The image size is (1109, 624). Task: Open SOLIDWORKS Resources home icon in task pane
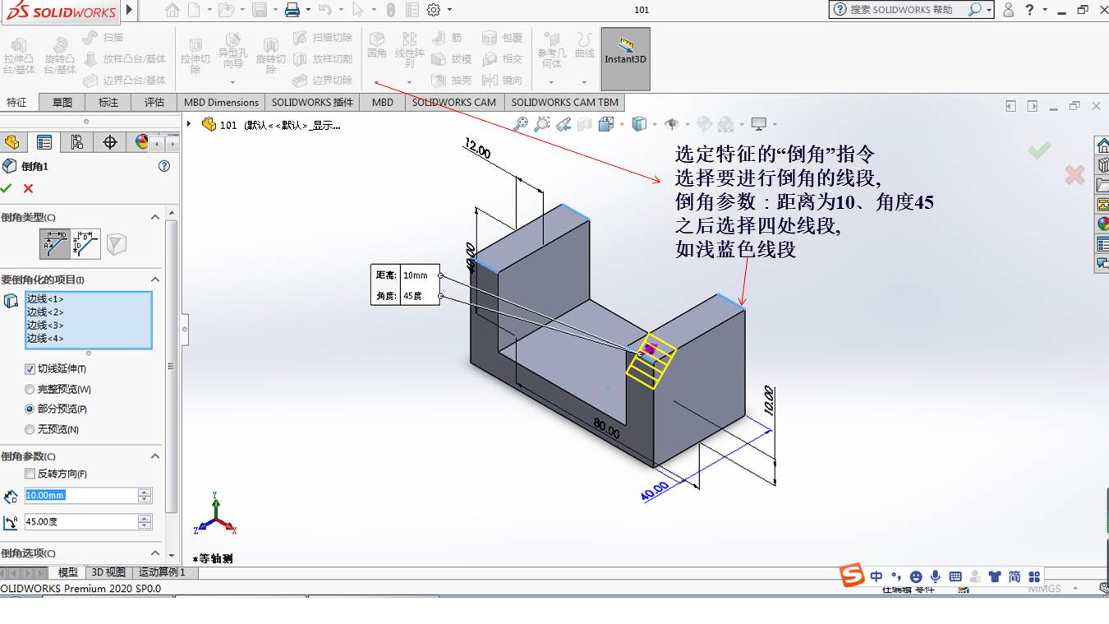click(x=1102, y=146)
